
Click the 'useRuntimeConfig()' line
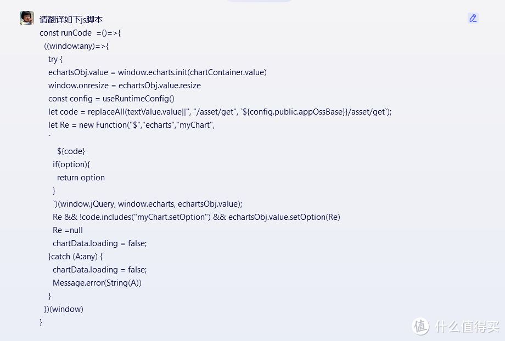coord(111,99)
